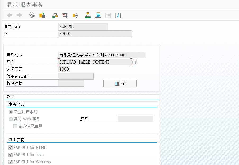The image size is (239, 165).
Task: Click the 服务 label
Action: tap(84, 119)
